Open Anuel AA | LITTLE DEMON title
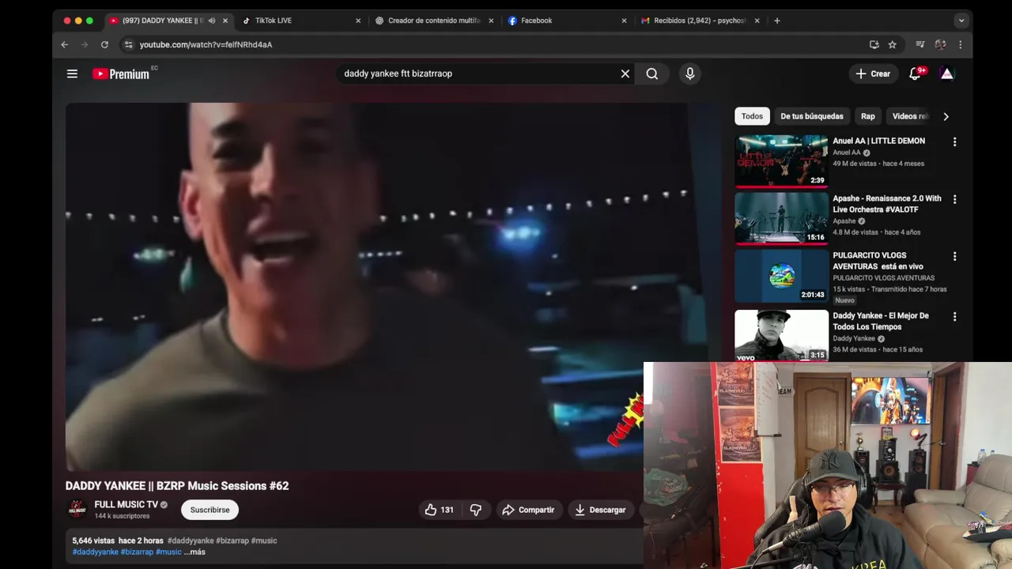The image size is (1012, 569). (878, 141)
